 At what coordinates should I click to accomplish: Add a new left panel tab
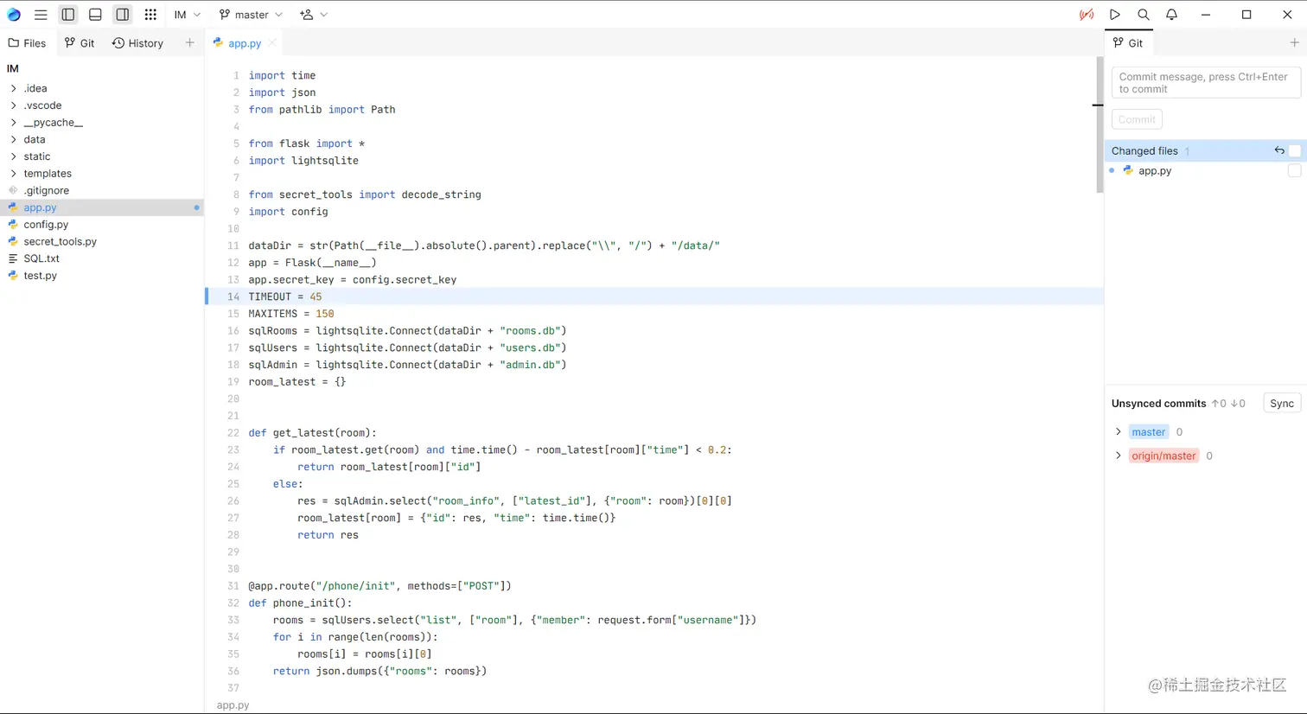(x=189, y=42)
